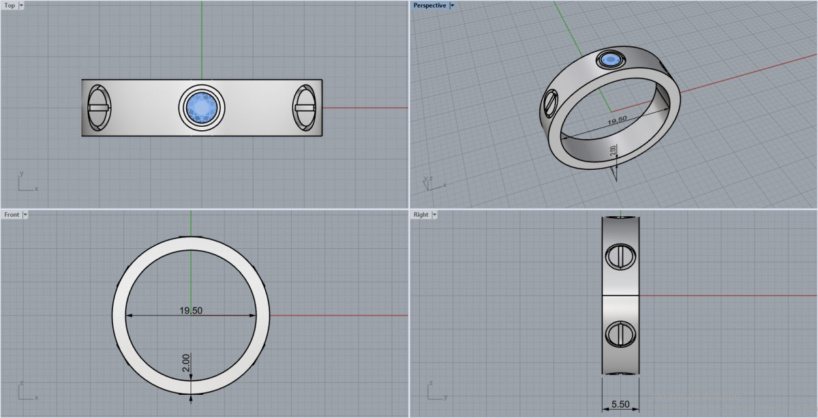818x418 pixels.
Task: Select the blue gemstone in Top view
Action: 202,108
